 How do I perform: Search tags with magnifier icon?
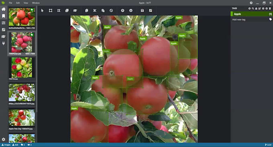[x=253, y=8]
